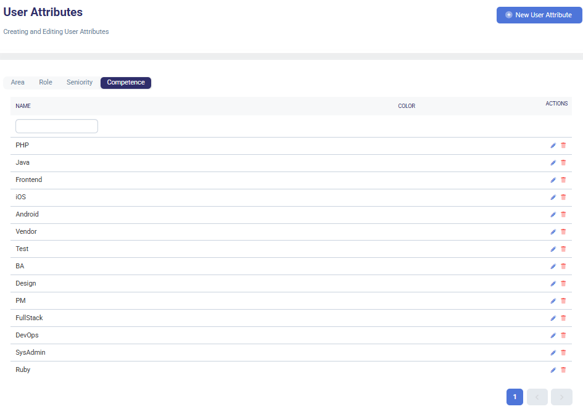
Task: Go to page 1 in pagination
Action: point(515,397)
